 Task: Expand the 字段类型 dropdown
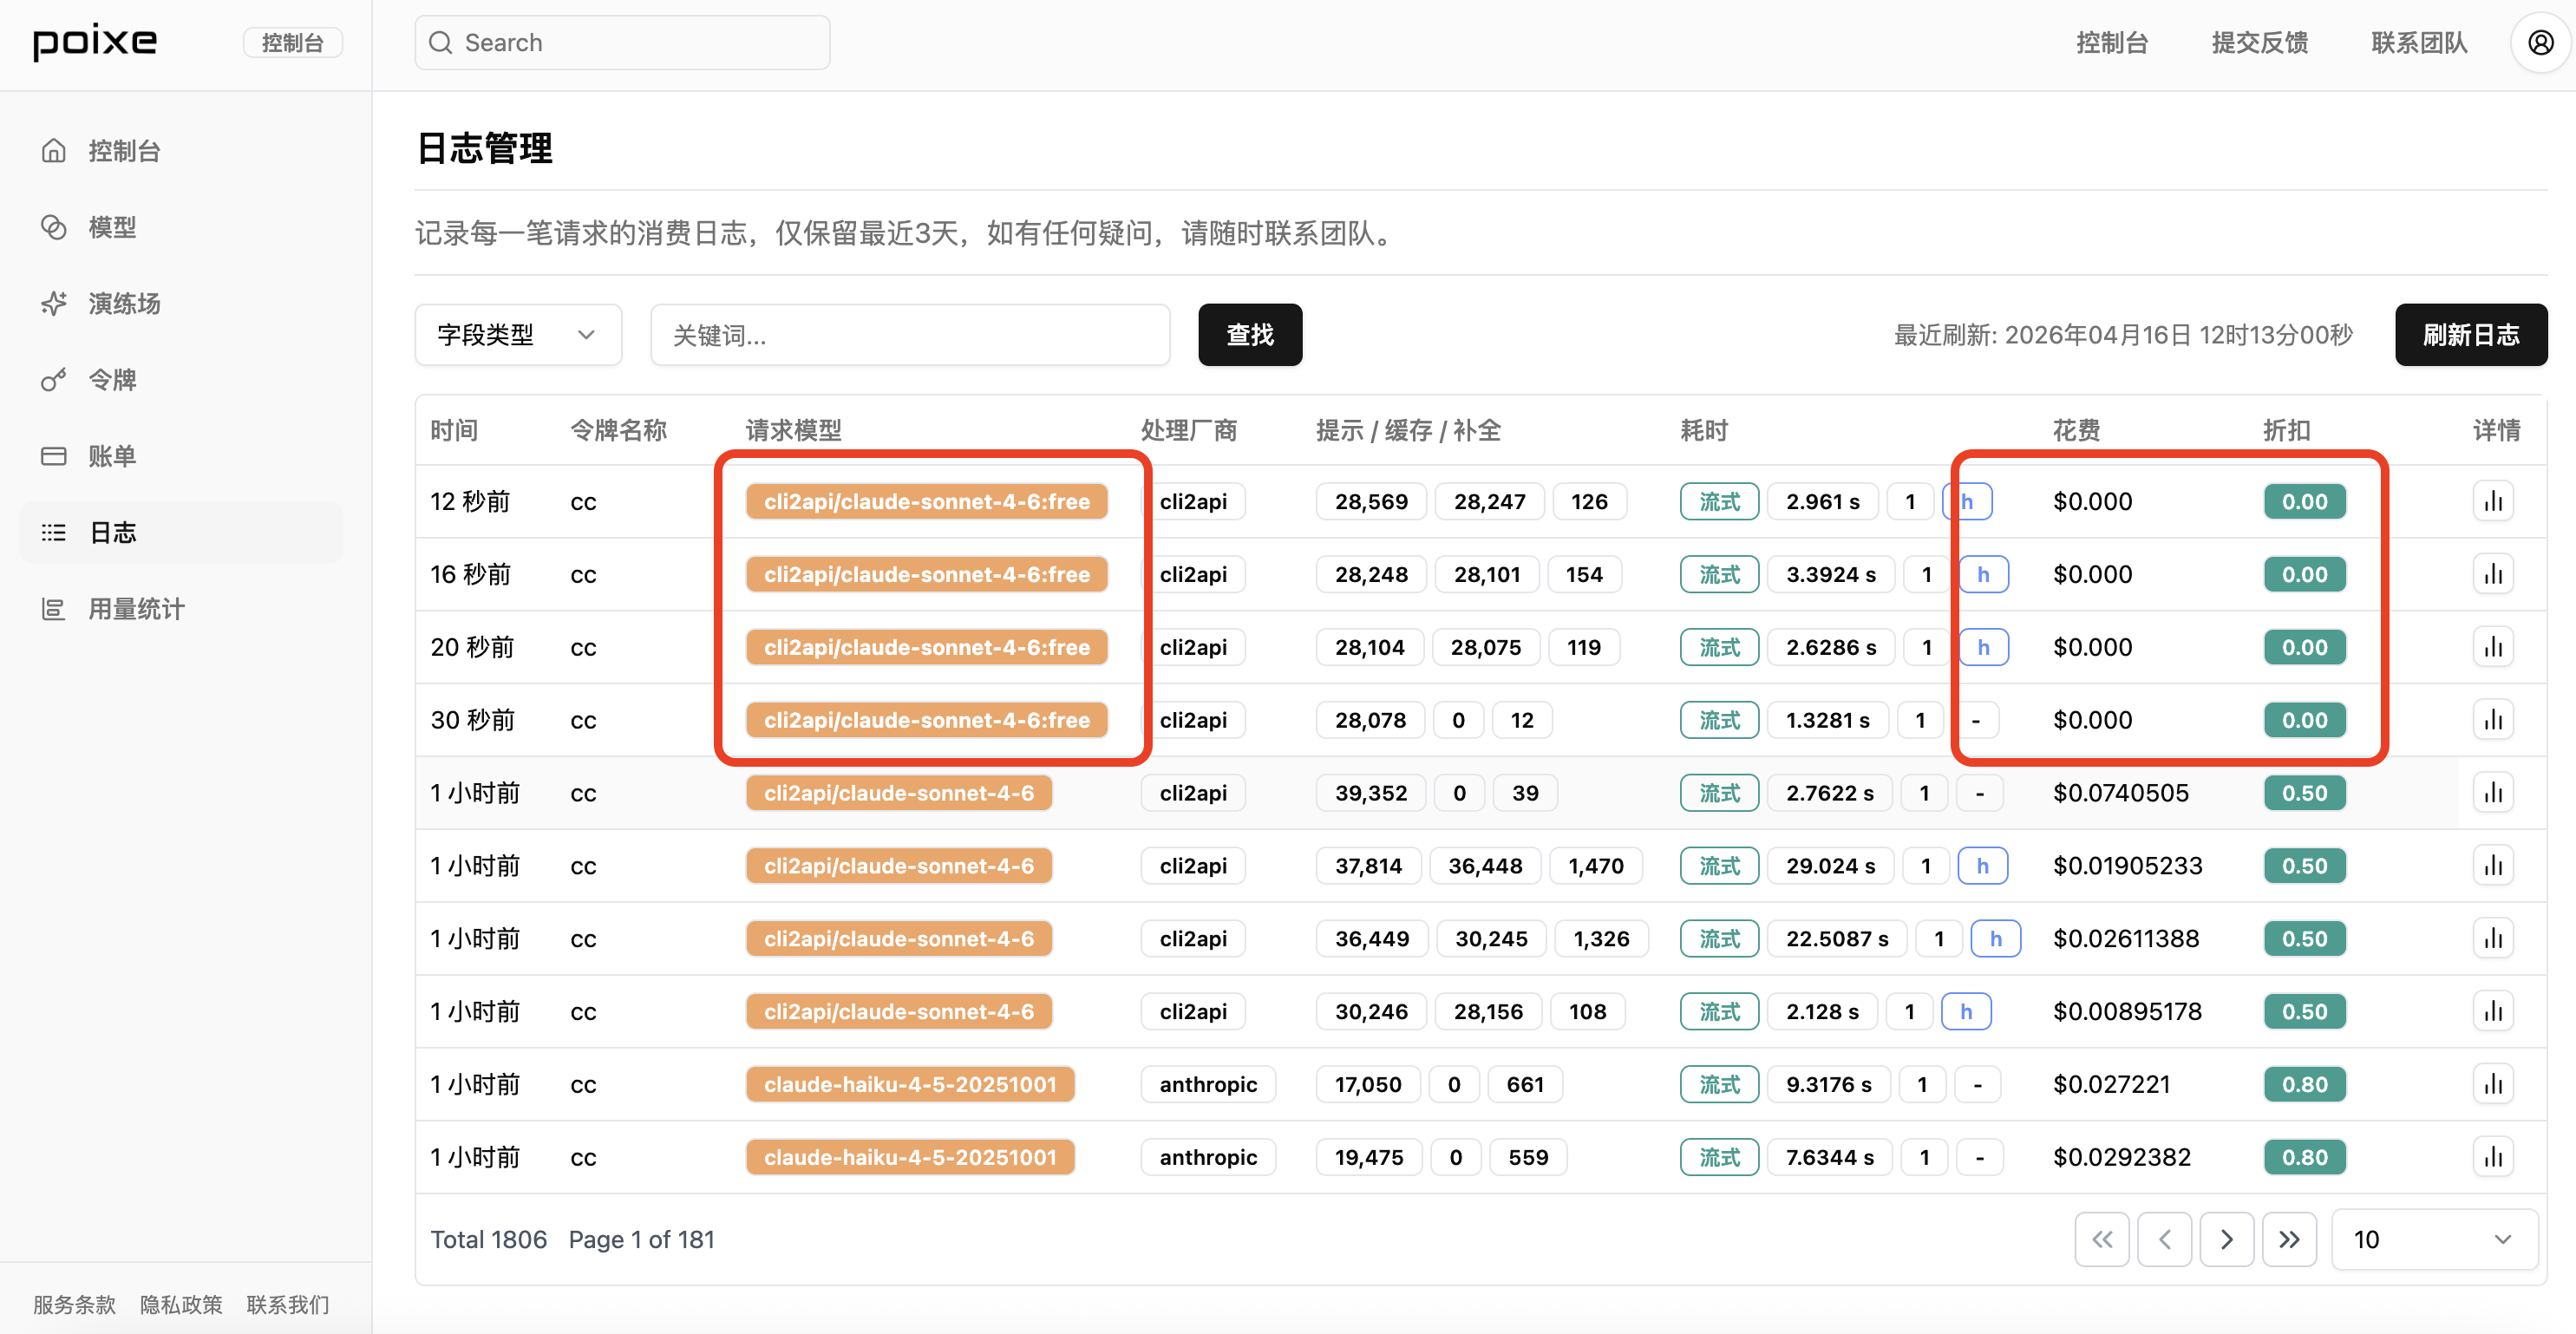coord(517,335)
